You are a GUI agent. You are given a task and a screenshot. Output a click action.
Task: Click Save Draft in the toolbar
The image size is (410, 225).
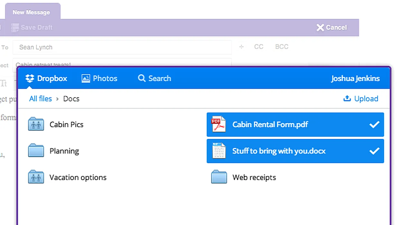tap(36, 28)
